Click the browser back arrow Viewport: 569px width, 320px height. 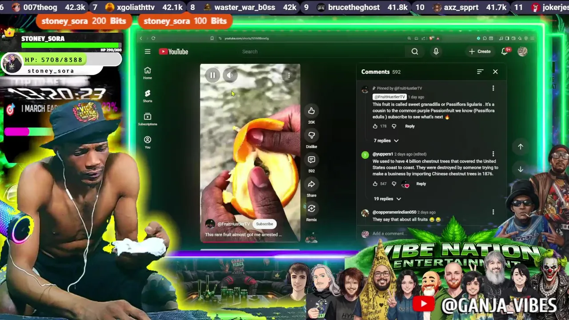141,38
